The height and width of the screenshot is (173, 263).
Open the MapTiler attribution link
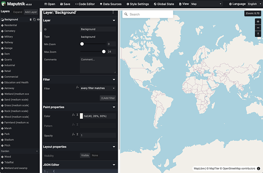(213, 168)
